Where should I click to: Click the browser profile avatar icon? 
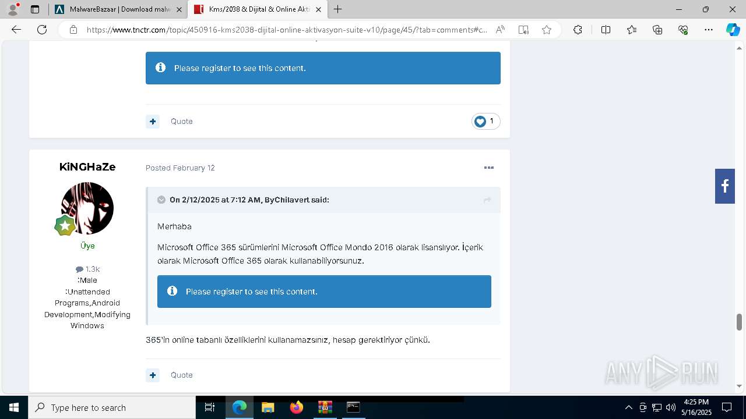coord(13,9)
